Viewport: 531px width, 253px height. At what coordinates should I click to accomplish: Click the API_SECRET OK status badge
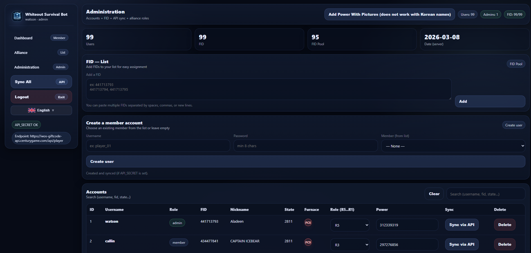[x=26, y=125]
